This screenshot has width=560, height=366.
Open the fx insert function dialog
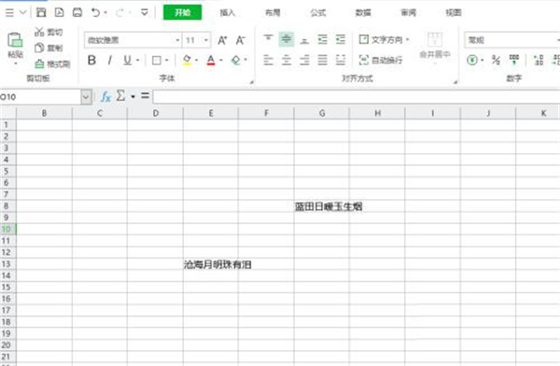105,96
